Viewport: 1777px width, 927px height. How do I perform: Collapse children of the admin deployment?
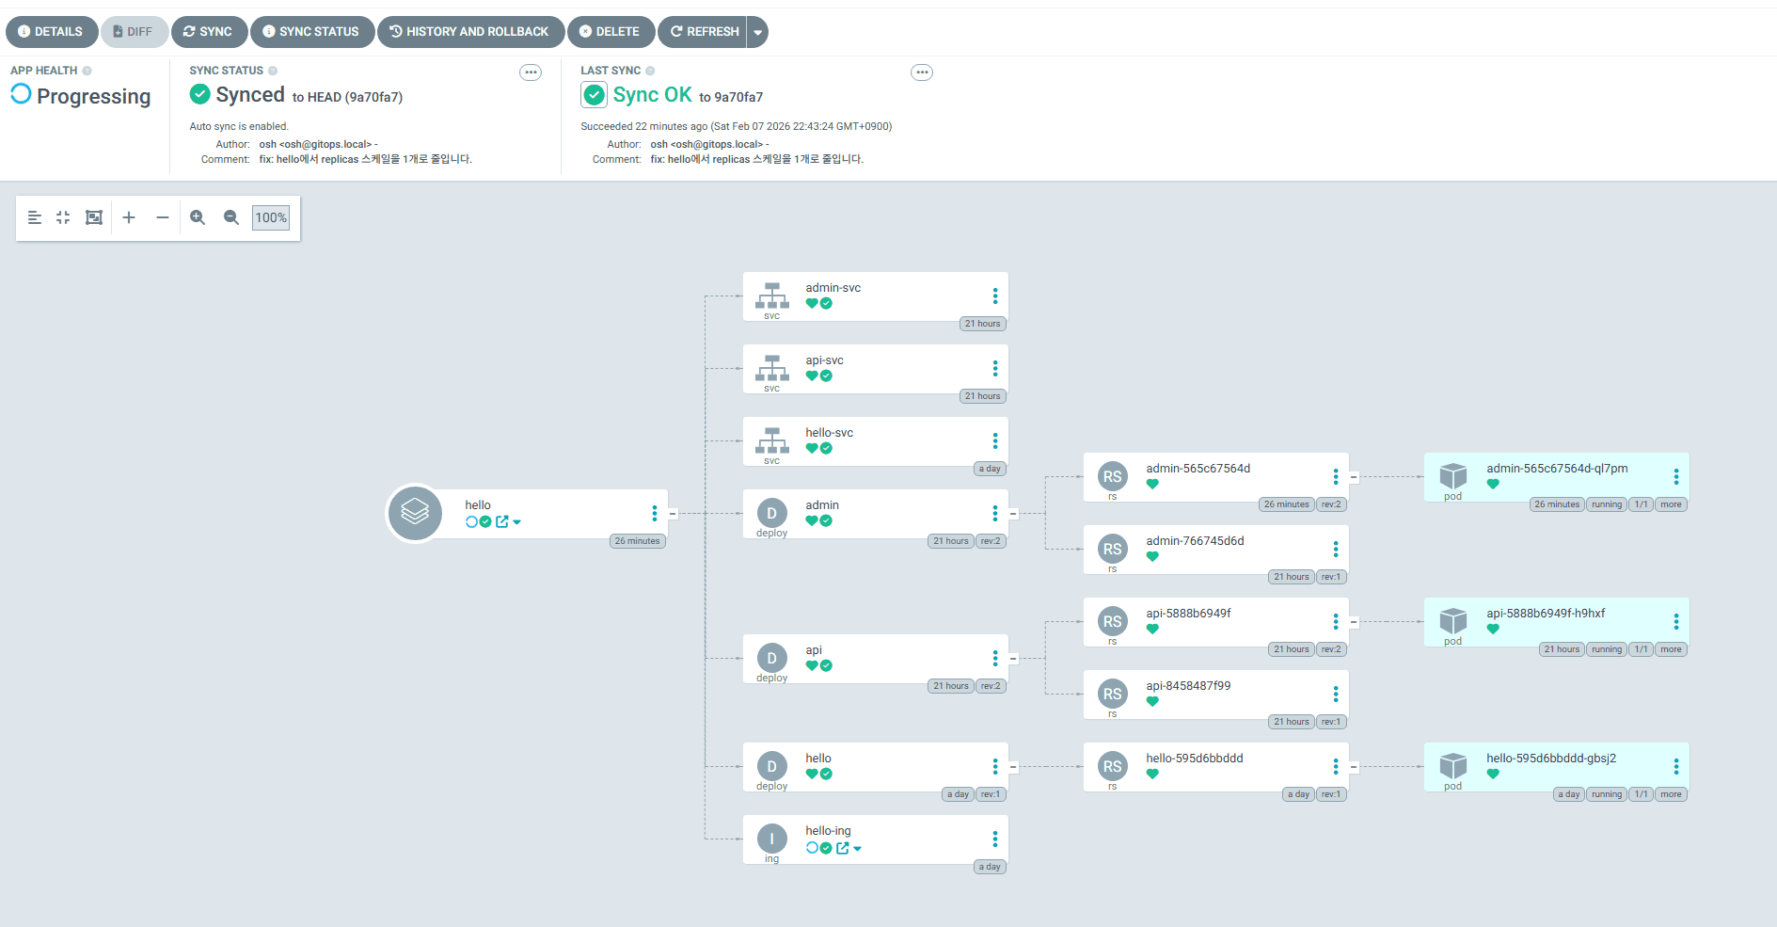pyautogui.click(x=1013, y=514)
